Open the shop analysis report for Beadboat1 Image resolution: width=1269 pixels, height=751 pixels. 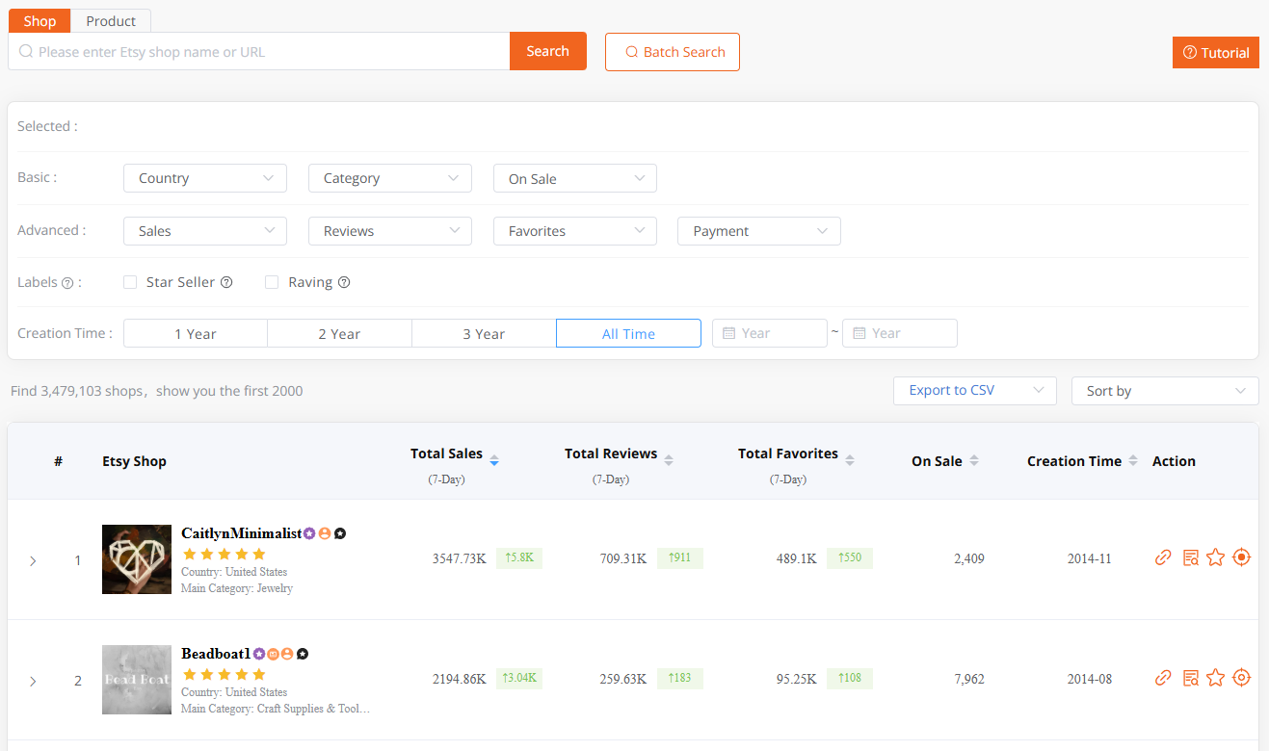(1189, 678)
